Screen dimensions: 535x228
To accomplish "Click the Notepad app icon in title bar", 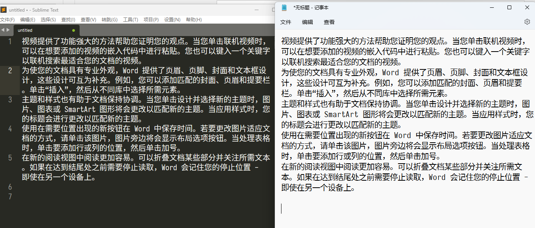I will [284, 7].
